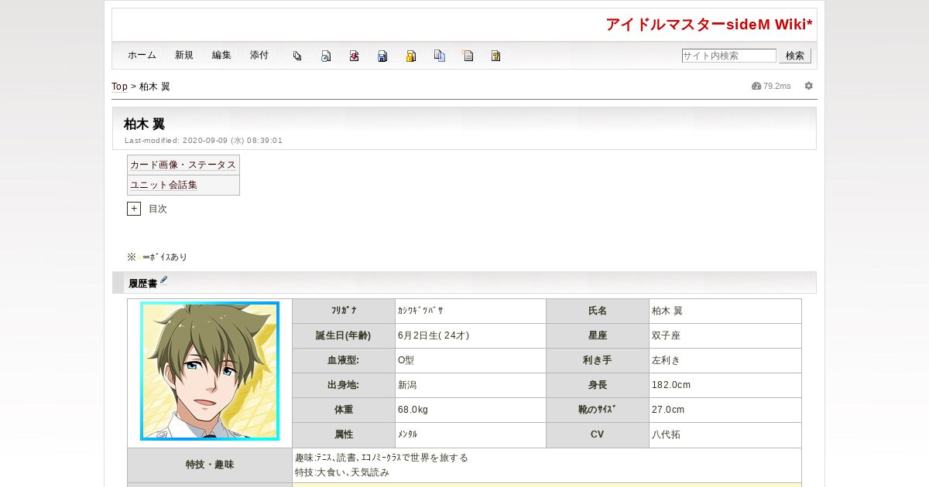The width and height of the screenshot is (929, 487).
Task: Click the 182.0cm height cell
Action: [725, 385]
